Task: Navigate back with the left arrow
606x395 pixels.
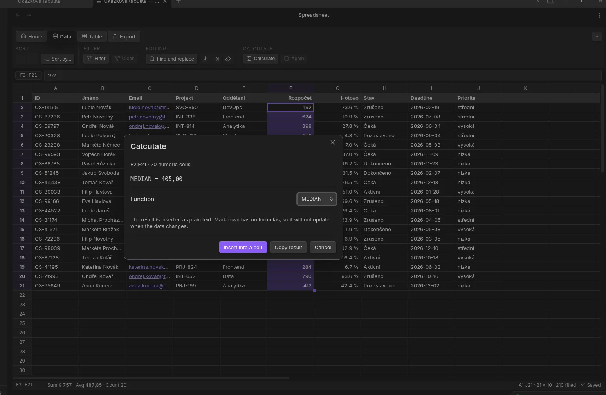Action: pos(18,15)
